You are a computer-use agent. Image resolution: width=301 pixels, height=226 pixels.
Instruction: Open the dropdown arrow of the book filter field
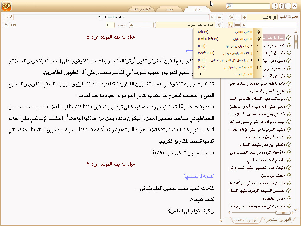244,25
